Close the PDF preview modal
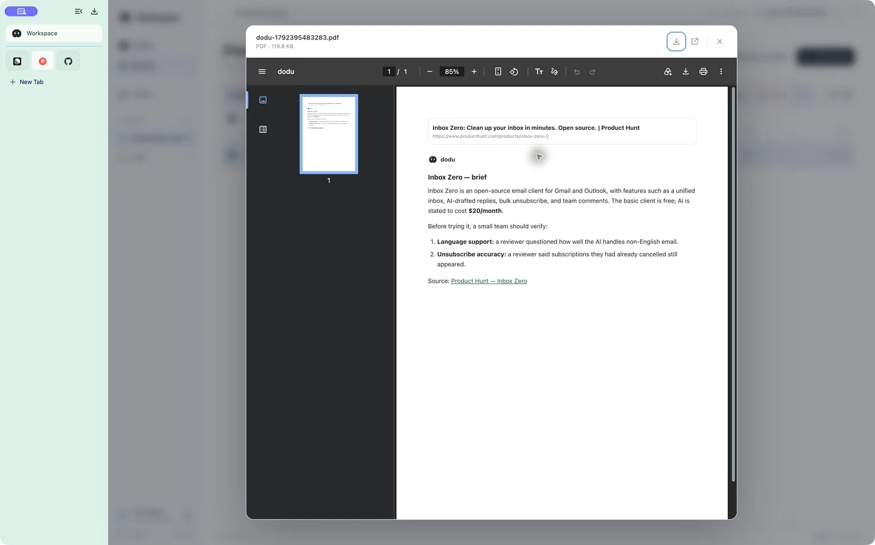Image resolution: width=875 pixels, height=545 pixels. [719, 41]
